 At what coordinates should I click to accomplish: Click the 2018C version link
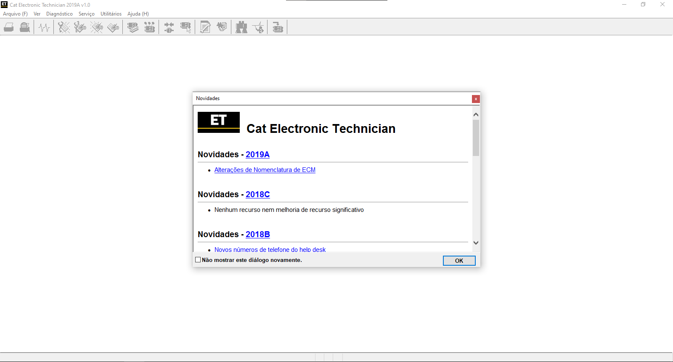pyautogui.click(x=257, y=195)
